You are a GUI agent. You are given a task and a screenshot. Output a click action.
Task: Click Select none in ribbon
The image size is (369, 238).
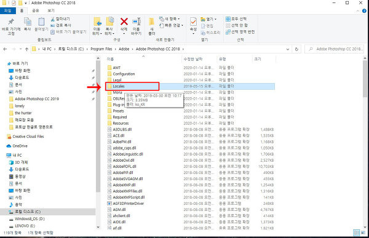[x=237, y=25]
